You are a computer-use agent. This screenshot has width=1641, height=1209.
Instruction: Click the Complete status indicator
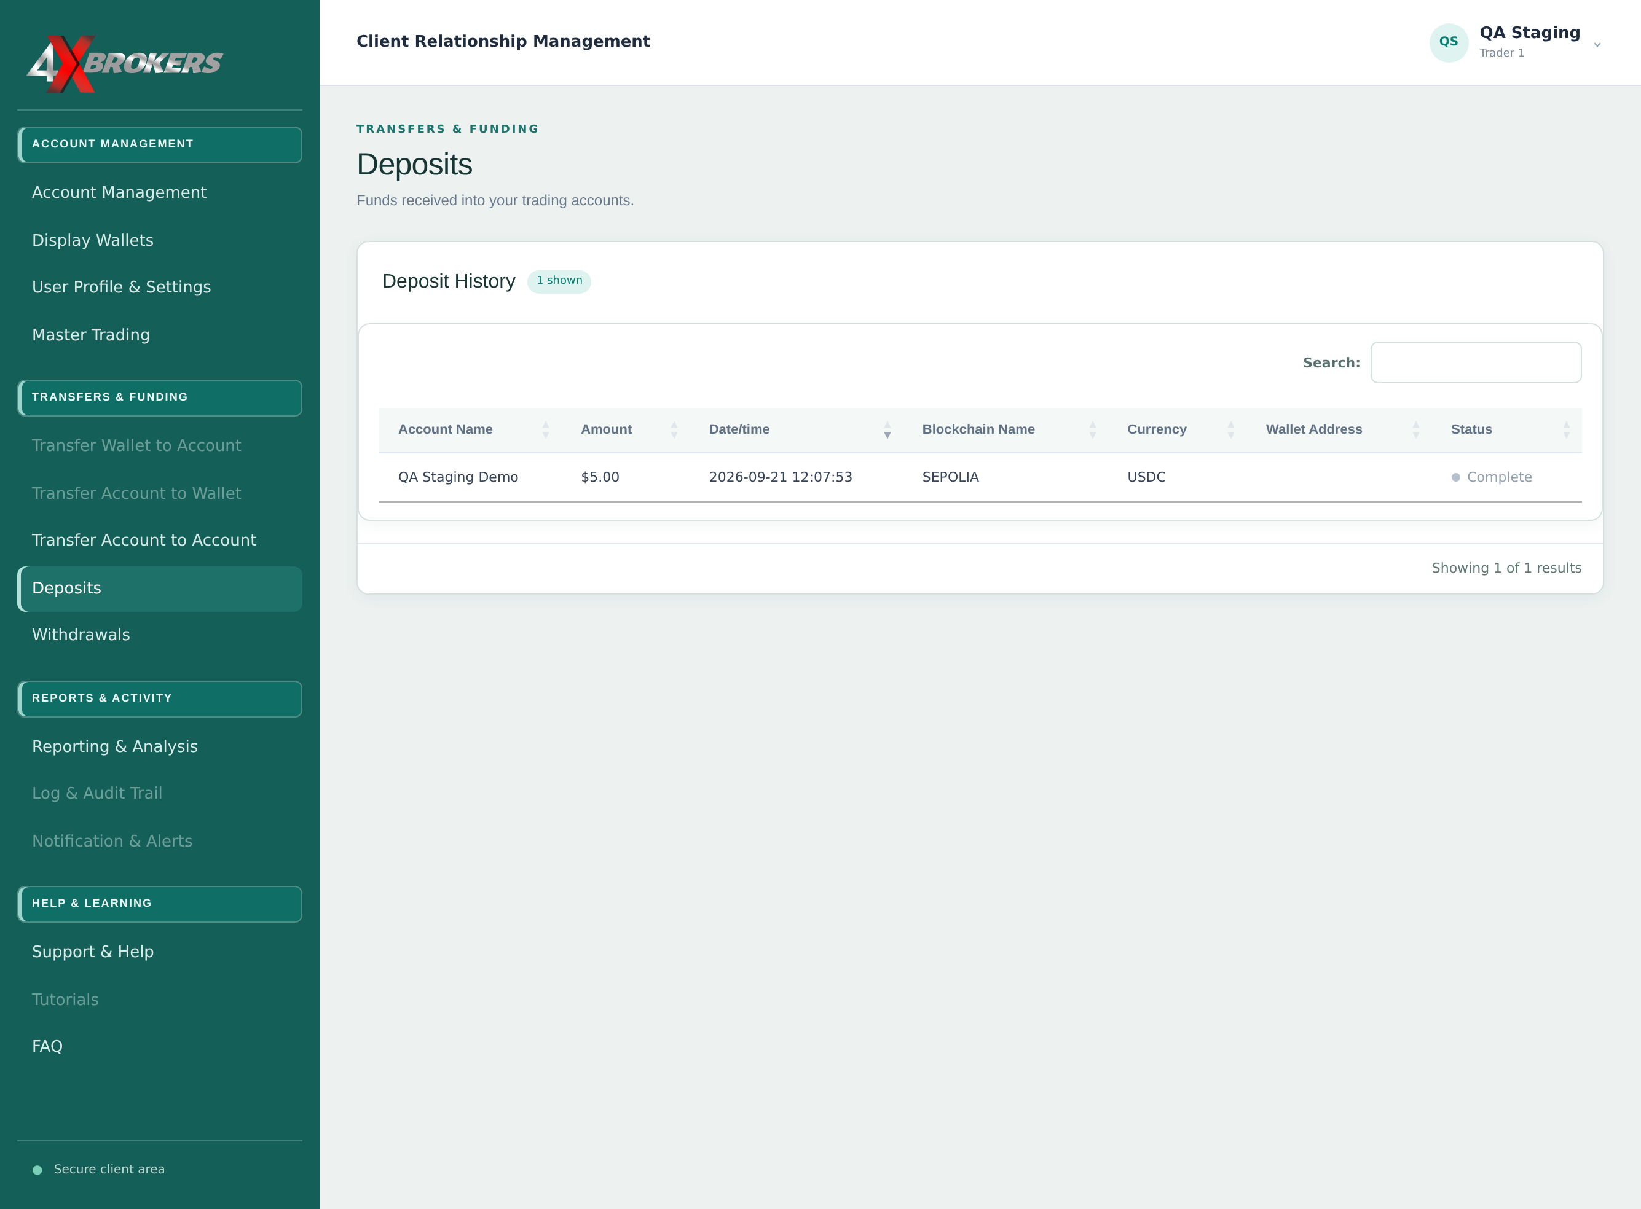pos(1492,477)
